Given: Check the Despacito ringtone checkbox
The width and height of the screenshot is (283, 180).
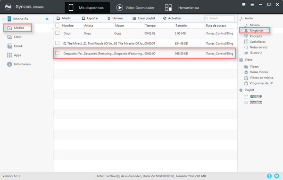Looking at the screenshot, I should coord(58,53).
